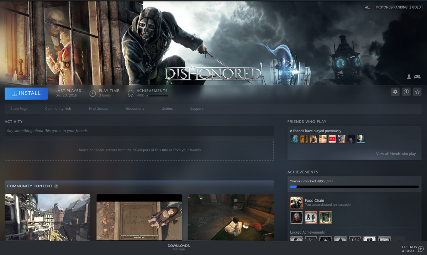The width and height of the screenshot is (427, 255).
Task: Focus the 'Say something about this game' field
Action: pyautogui.click(x=139, y=131)
